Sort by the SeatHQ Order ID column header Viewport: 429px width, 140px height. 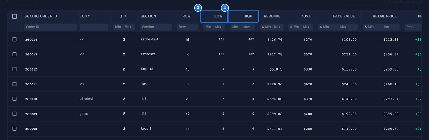pos(41,16)
